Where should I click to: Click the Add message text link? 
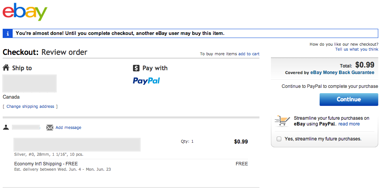pos(68,127)
